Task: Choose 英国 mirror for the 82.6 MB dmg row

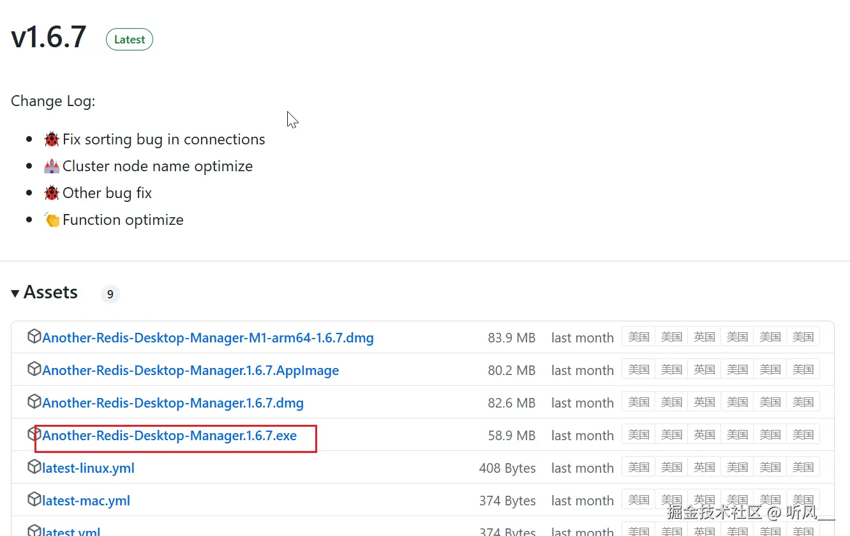Action: pyautogui.click(x=705, y=402)
